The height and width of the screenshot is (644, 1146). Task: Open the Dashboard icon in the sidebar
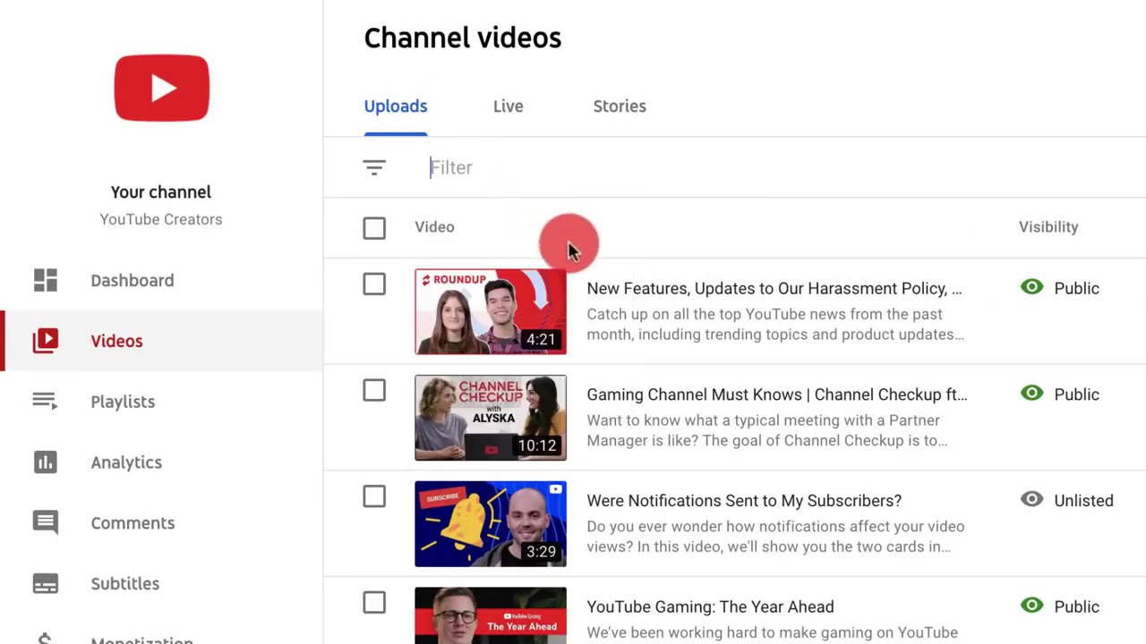click(x=46, y=280)
